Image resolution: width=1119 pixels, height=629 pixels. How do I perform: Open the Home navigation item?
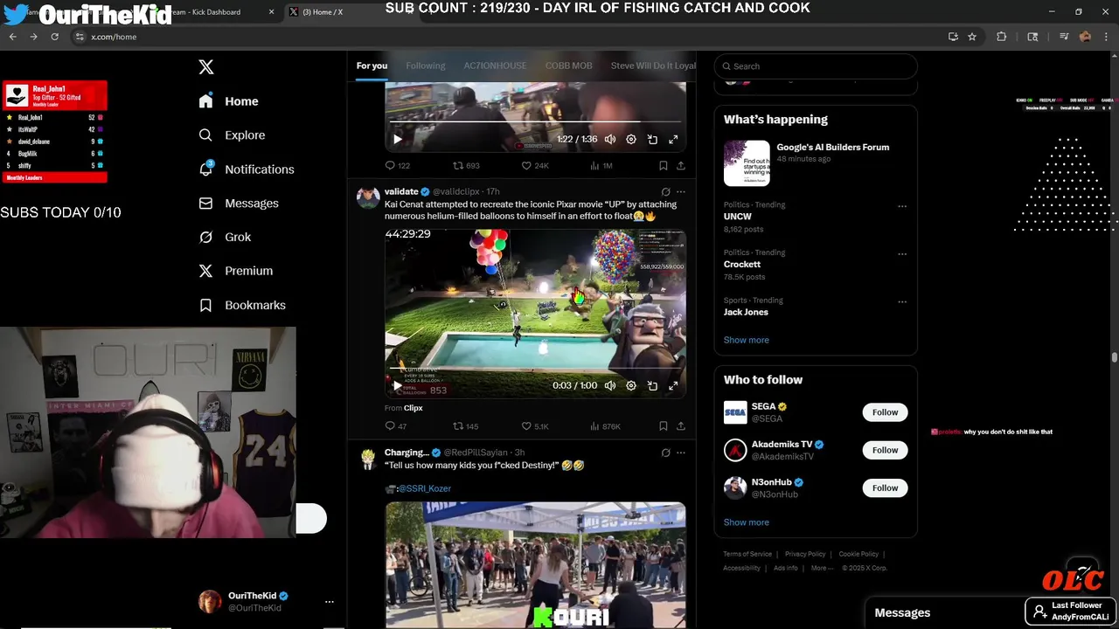[x=228, y=101]
